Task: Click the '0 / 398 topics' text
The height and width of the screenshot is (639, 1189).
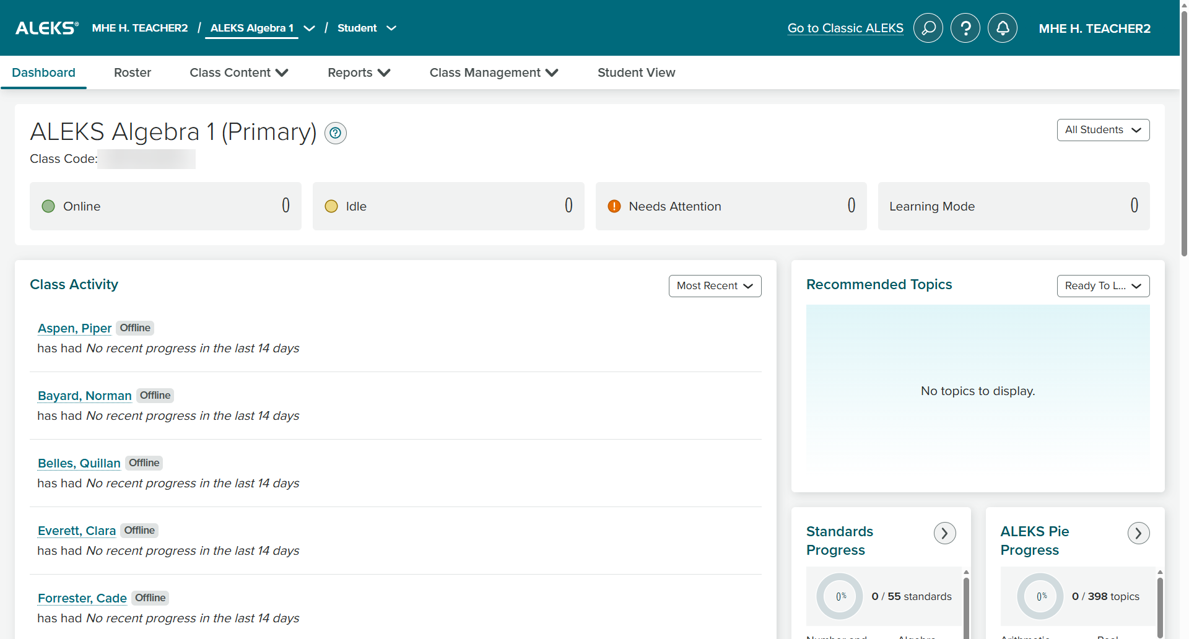Action: 1105,596
